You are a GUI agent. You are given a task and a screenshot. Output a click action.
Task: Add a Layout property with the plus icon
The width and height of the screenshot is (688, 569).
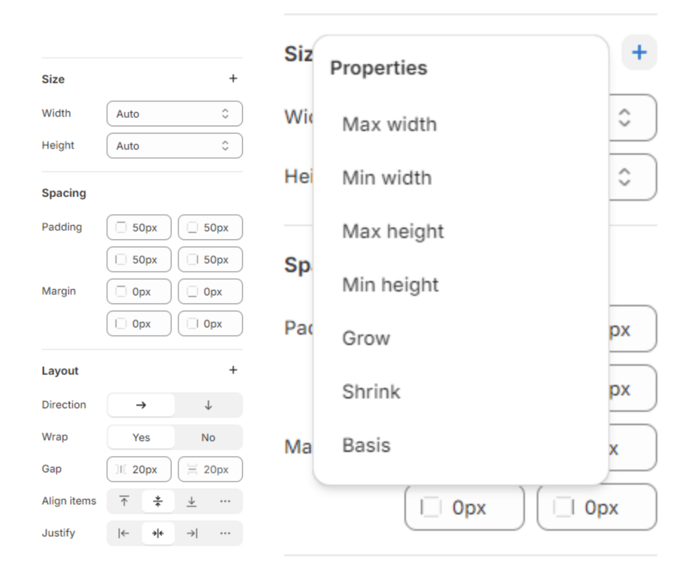233,370
